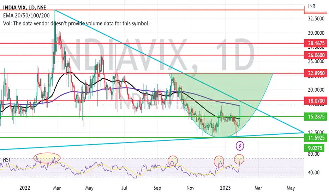Click the May label after 2023

click(x=291, y=188)
